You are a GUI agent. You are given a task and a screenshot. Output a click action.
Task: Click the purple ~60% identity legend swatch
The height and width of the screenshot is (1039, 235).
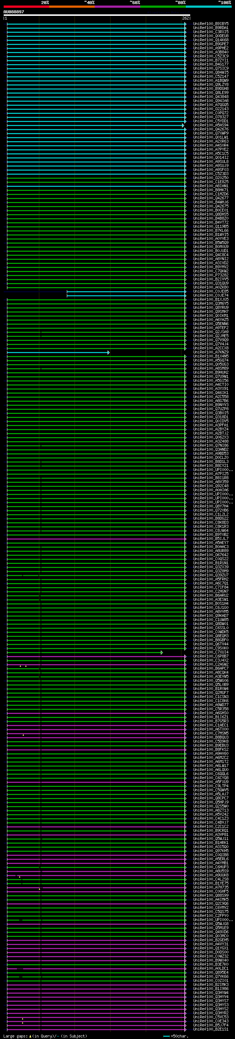pyautogui.click(x=117, y=7)
